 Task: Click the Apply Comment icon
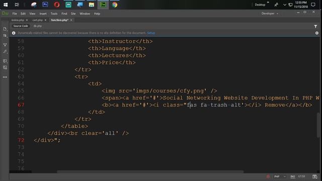click(5, 61)
